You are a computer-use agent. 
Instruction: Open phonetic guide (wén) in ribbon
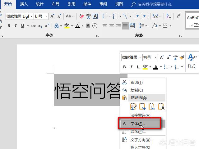point(88,16)
